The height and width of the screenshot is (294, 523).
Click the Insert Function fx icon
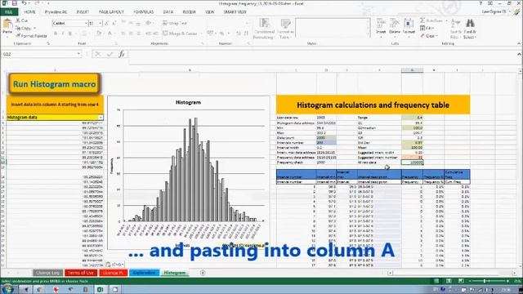point(122,54)
